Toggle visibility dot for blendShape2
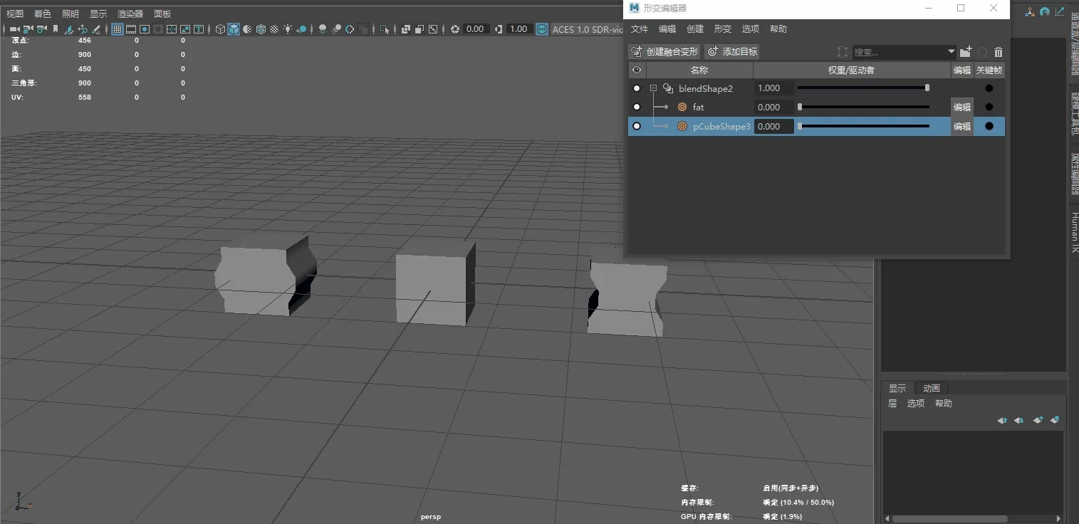The image size is (1079, 524). click(x=637, y=88)
